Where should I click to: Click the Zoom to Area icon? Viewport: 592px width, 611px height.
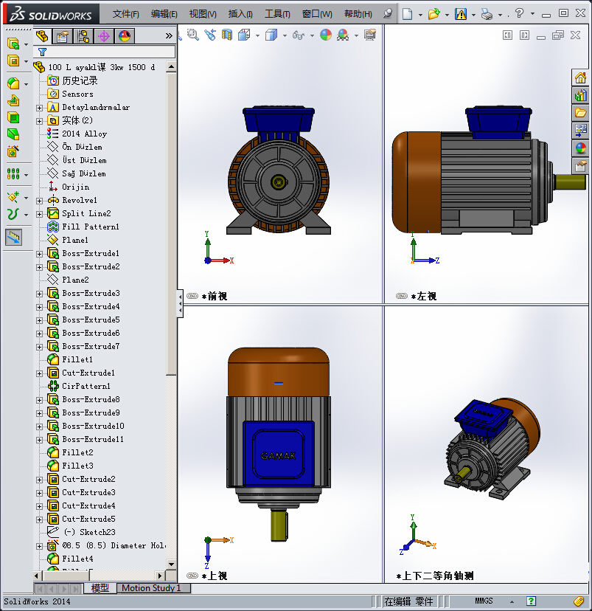point(192,35)
